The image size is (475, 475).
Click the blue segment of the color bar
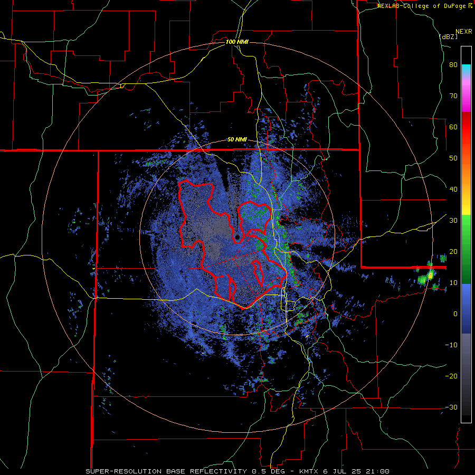click(466, 309)
